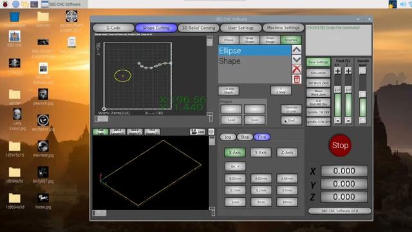Open the 3D Relief Carving tab

point(198,28)
